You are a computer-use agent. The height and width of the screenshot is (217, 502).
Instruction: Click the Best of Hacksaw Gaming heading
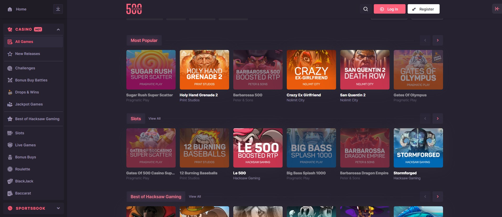156,197
